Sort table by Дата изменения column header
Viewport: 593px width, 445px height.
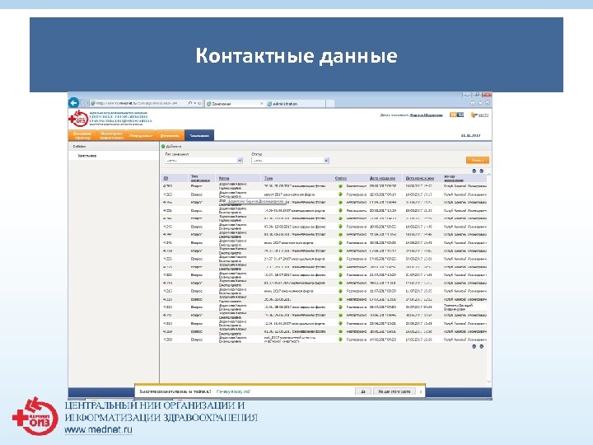pyautogui.click(x=419, y=178)
